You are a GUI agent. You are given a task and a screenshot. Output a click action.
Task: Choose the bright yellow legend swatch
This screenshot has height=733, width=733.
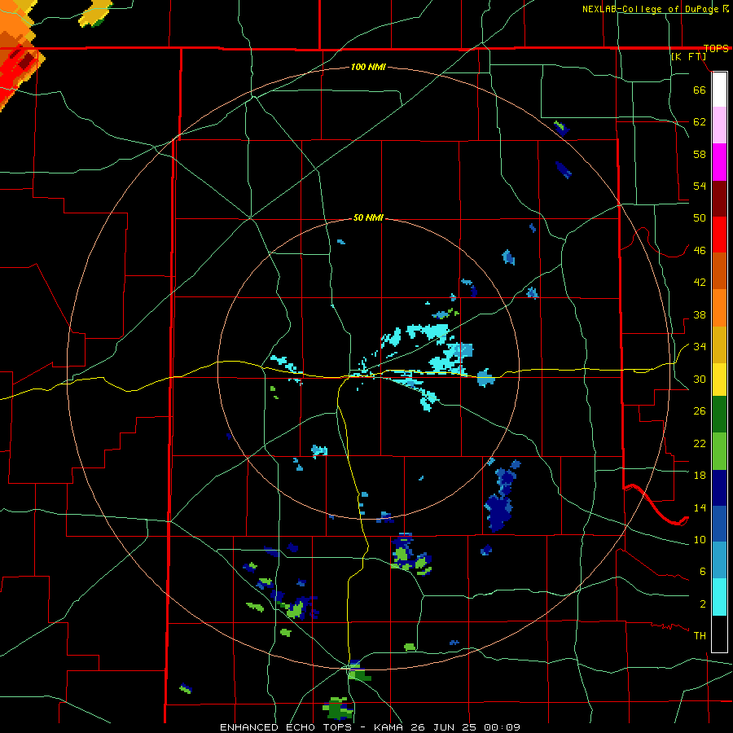719,379
